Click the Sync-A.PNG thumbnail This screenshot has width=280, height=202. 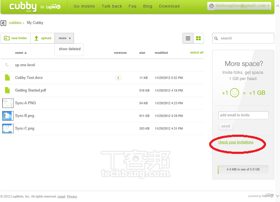[8, 103]
